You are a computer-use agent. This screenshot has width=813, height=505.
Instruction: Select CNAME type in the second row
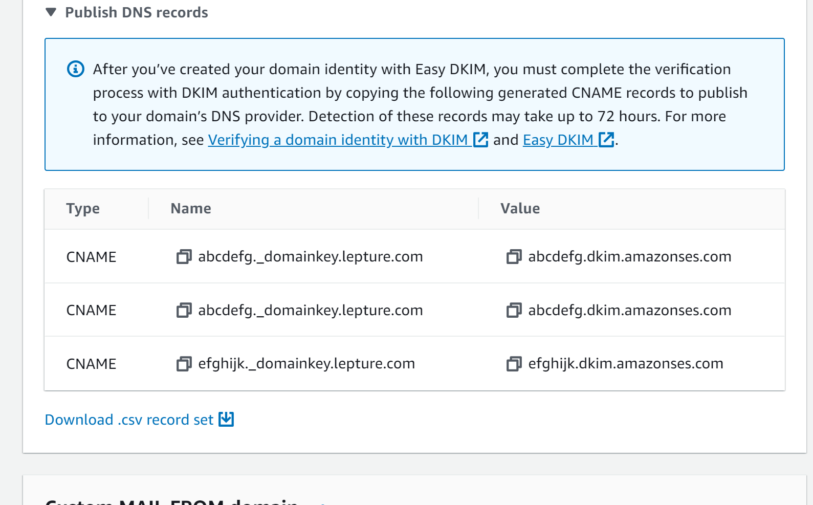tap(91, 310)
